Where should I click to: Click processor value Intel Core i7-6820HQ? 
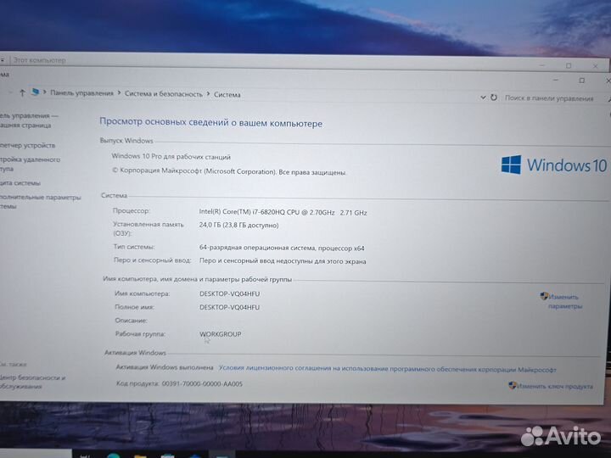pos(283,212)
